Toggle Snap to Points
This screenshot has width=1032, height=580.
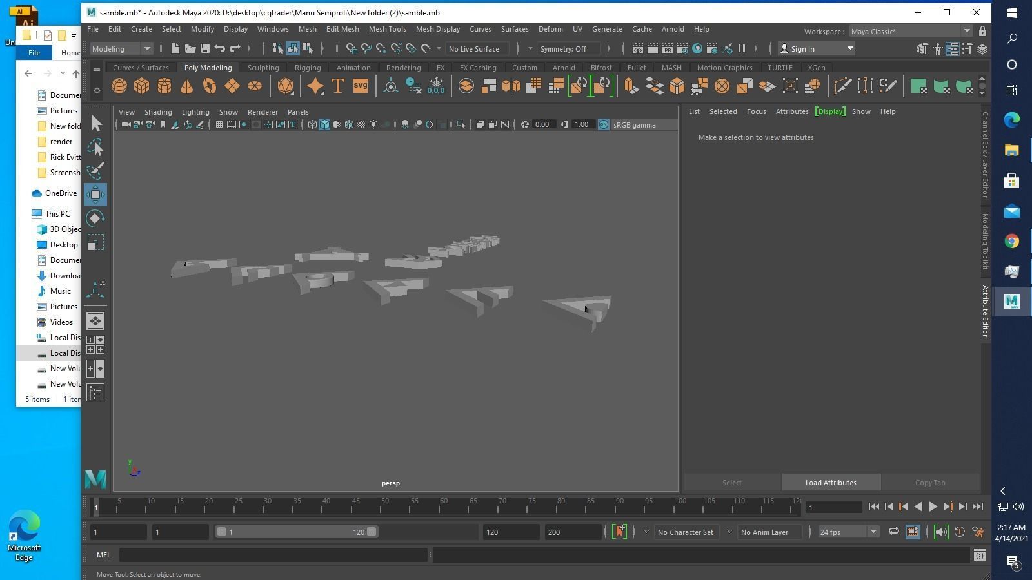pos(381,48)
